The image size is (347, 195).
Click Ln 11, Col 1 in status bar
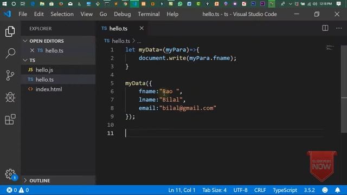point(182,190)
